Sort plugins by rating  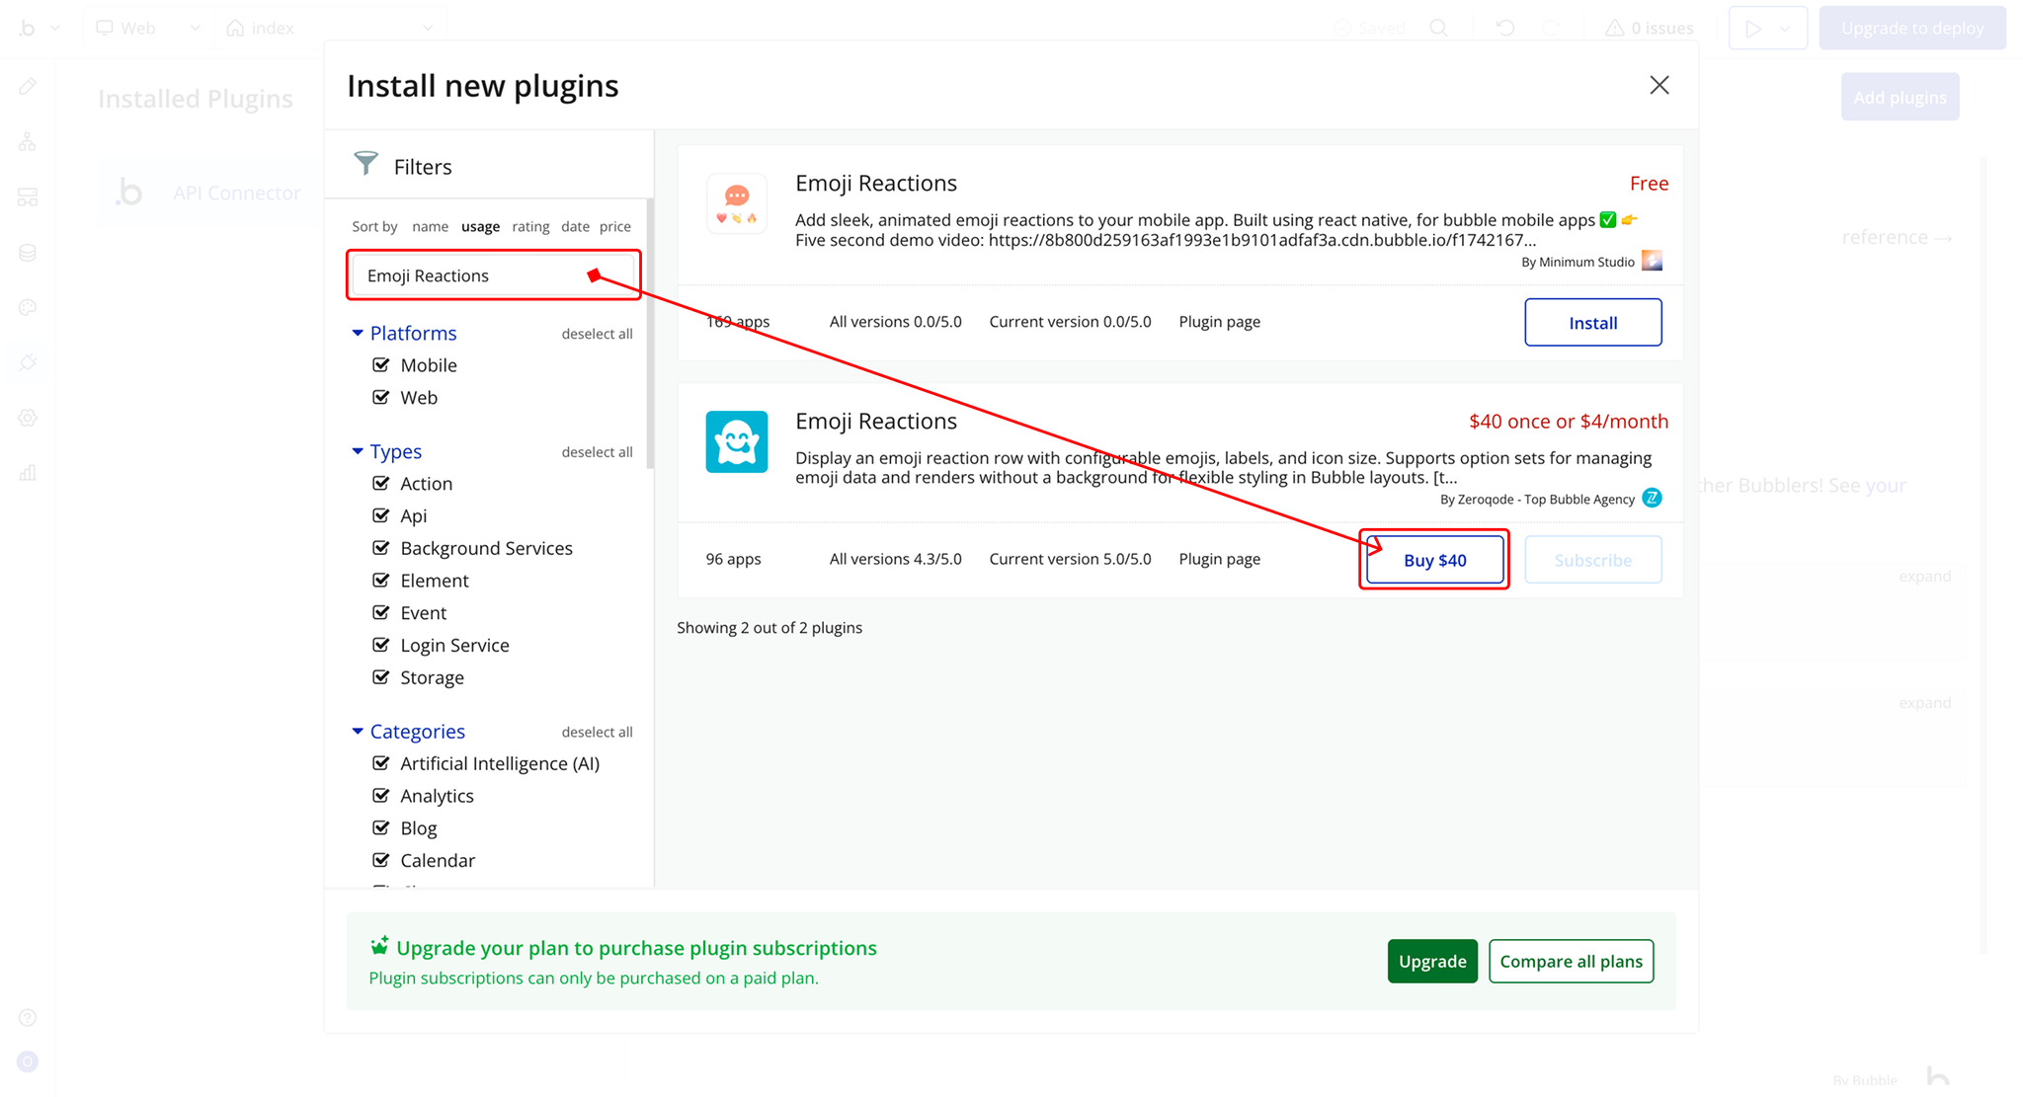click(530, 226)
